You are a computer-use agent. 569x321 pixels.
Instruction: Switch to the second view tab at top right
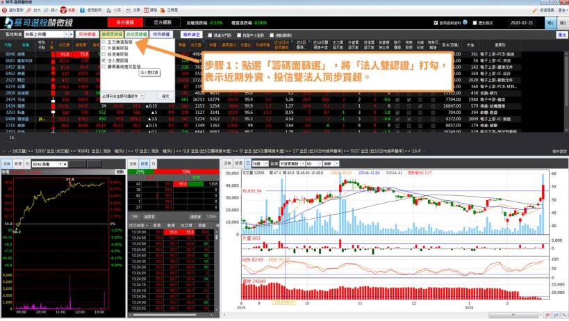(x=563, y=23)
